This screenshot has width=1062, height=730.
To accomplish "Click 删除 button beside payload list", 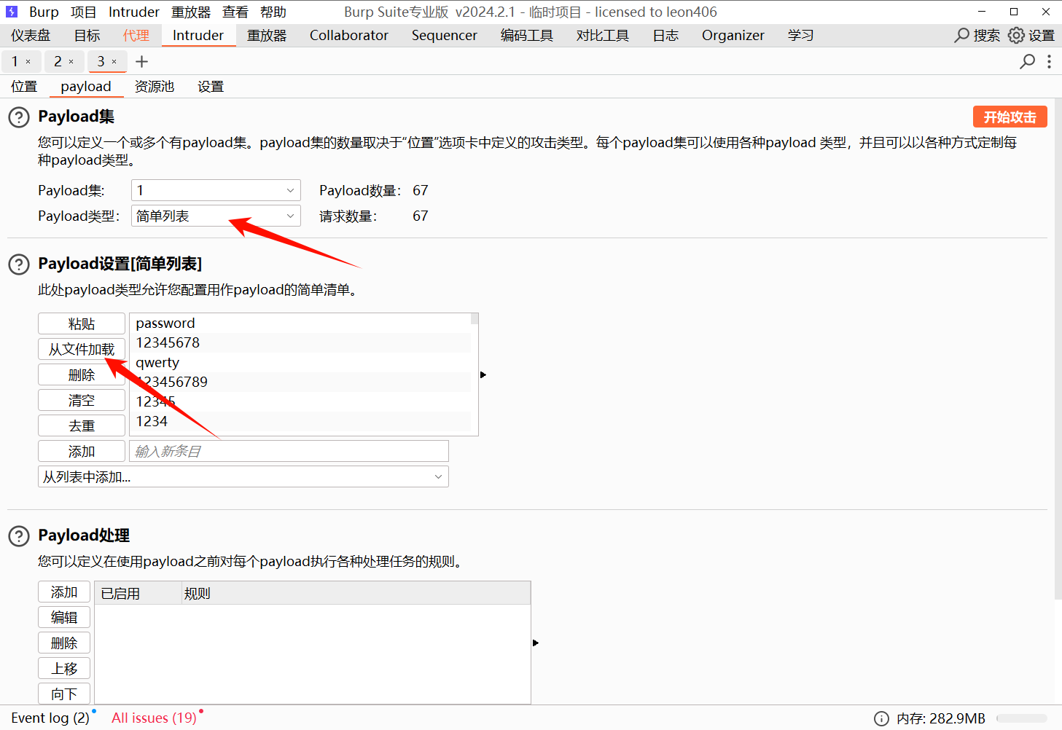I will [x=82, y=374].
